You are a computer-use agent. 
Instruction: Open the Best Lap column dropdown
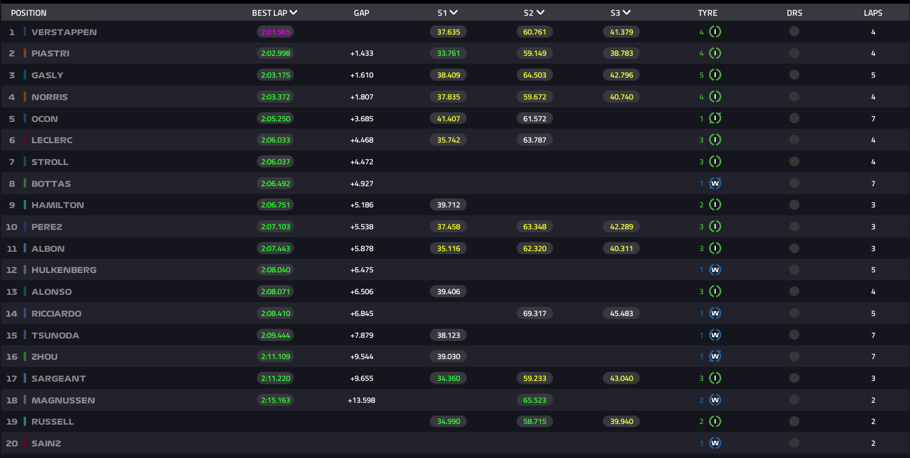pyautogui.click(x=294, y=13)
